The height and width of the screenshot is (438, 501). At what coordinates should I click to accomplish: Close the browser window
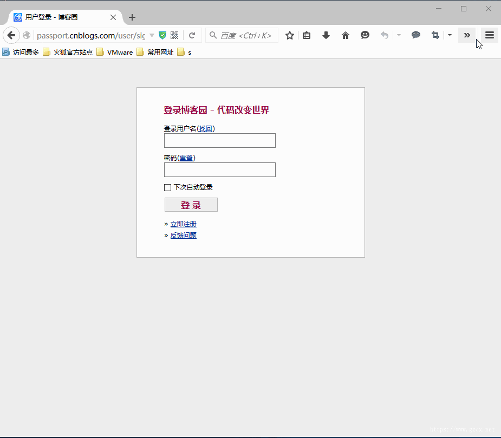coord(489,9)
